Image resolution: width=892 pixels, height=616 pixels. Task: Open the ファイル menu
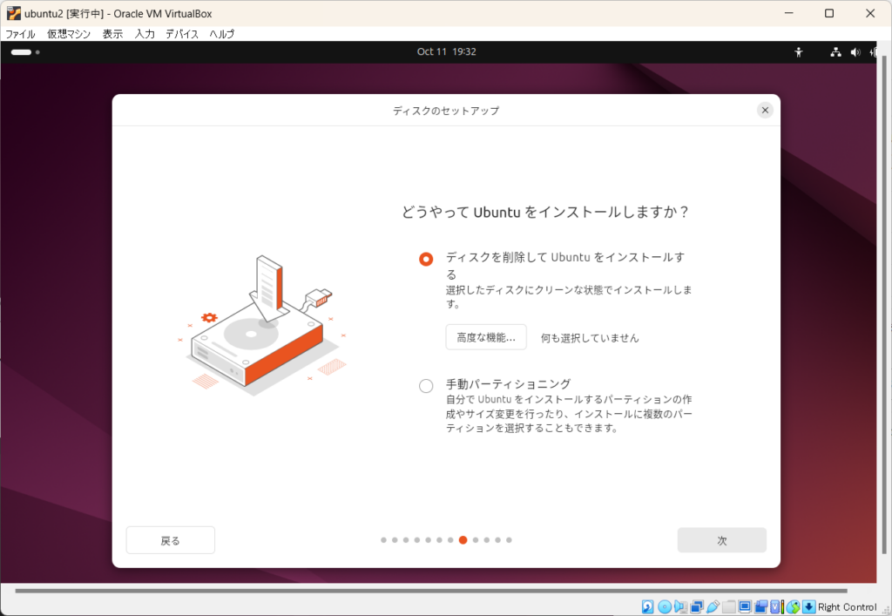tap(21, 34)
